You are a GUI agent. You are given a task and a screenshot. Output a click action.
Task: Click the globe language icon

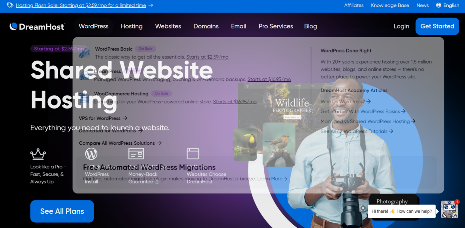pos(439,5)
